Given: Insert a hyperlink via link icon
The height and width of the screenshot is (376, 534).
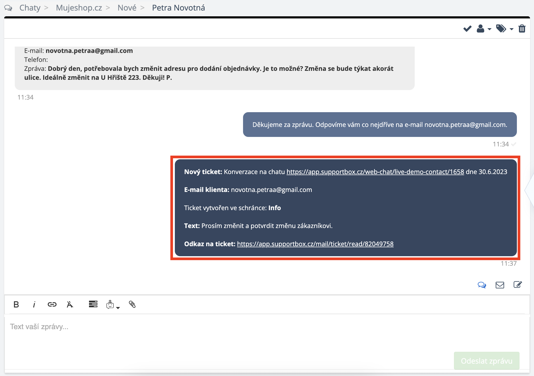Looking at the screenshot, I should point(52,305).
